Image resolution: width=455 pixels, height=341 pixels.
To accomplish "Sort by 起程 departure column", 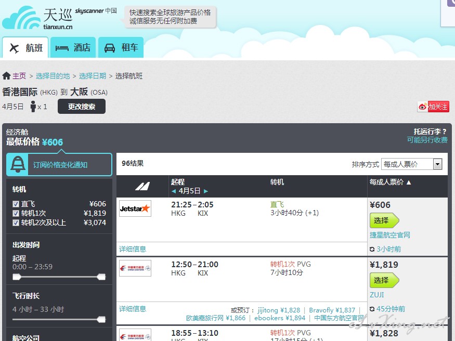I will click(x=178, y=182).
